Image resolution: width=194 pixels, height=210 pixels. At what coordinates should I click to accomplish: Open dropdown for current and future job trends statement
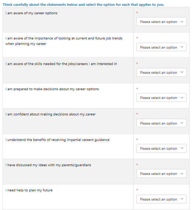click(x=161, y=47)
